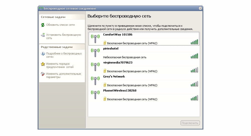
Task: Open 'Установить беспроводную сеть' link
Action: [x=64, y=36]
